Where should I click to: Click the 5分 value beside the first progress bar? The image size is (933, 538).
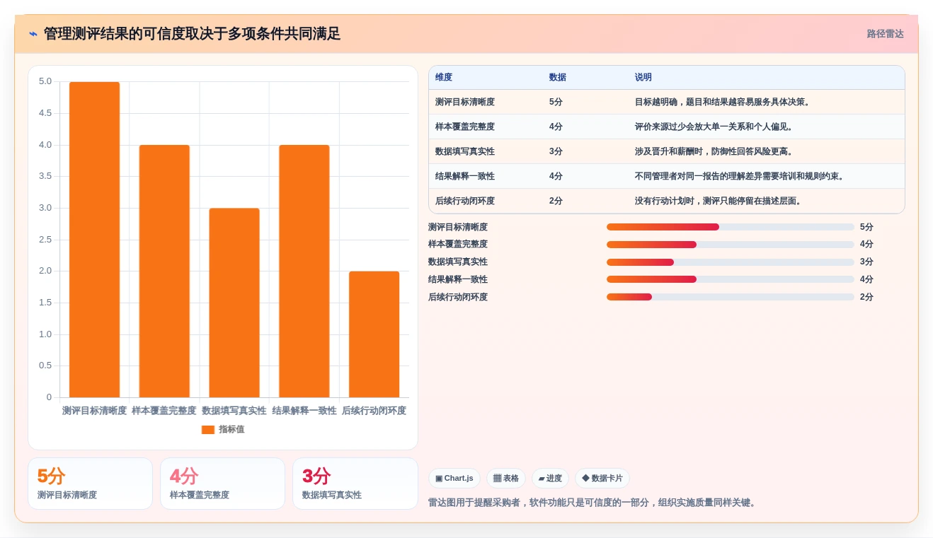coord(866,227)
